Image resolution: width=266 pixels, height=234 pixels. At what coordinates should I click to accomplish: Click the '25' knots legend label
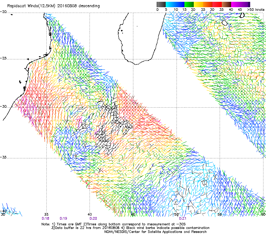coord(203,10)
